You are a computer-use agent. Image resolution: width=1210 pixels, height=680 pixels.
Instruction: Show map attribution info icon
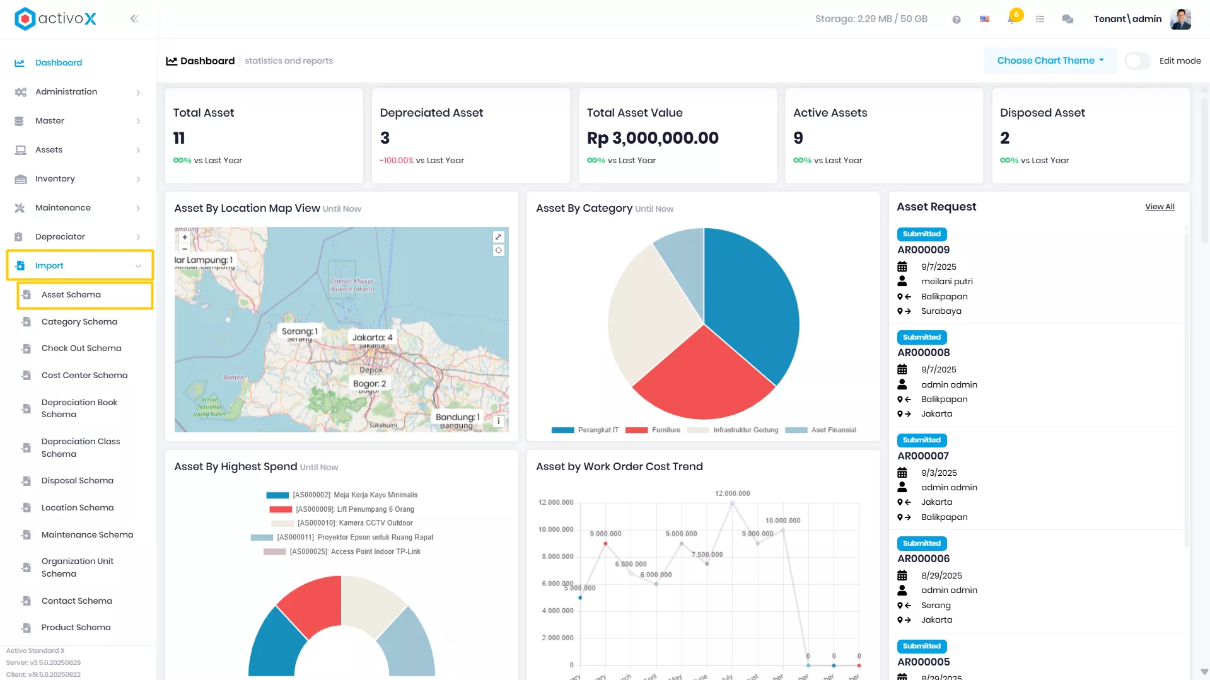(x=499, y=421)
